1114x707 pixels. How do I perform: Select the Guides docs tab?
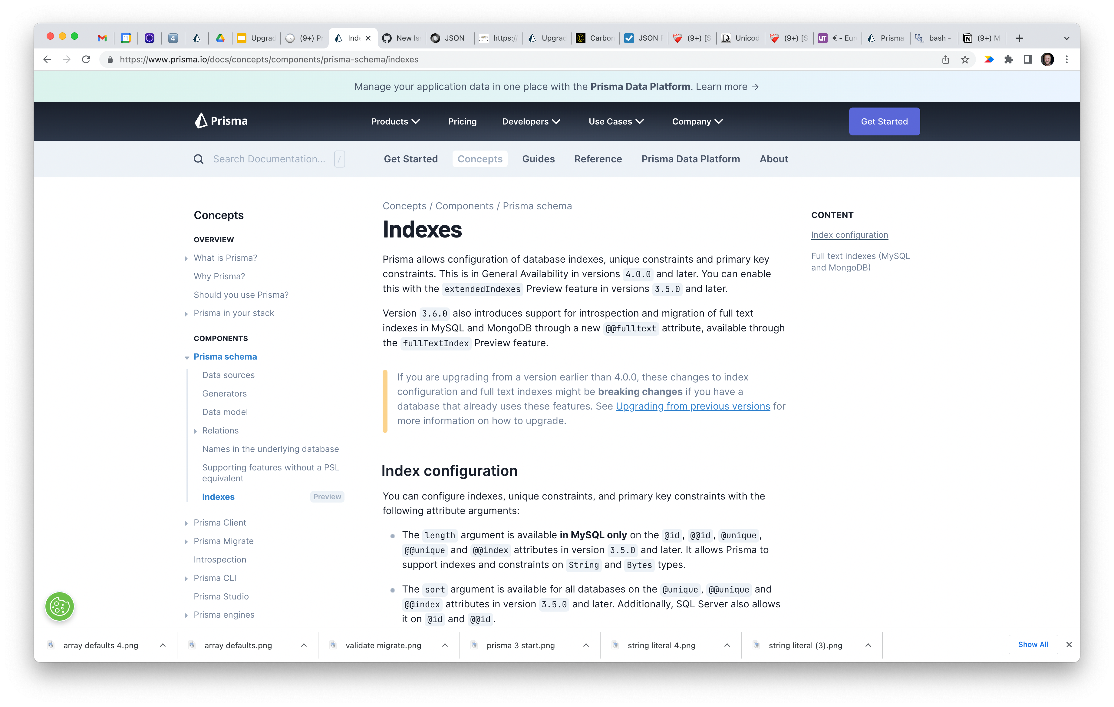(x=538, y=159)
